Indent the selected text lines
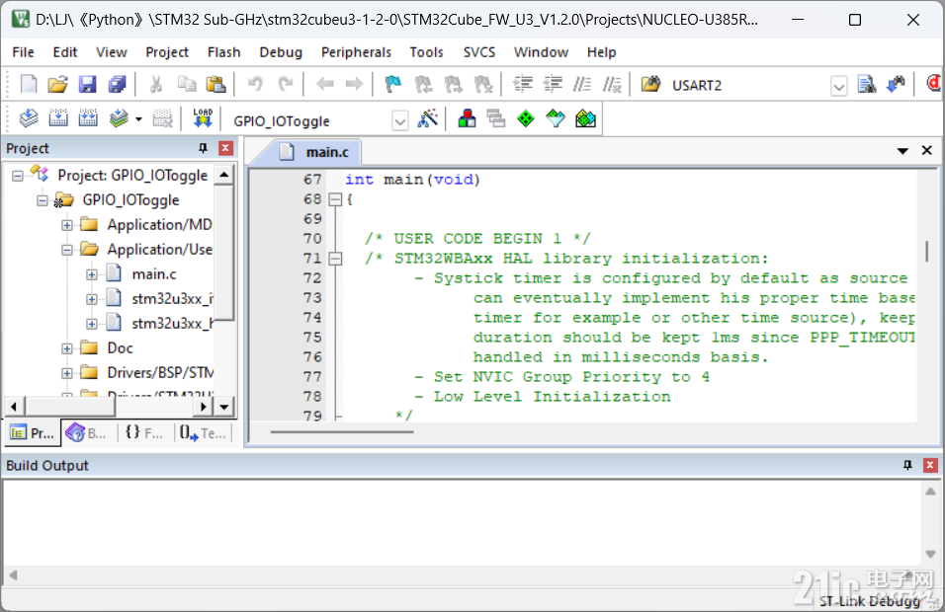 point(523,84)
